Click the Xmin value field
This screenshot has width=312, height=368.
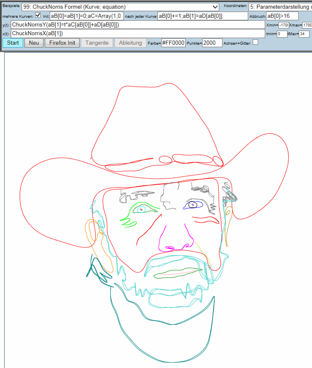pos(283,25)
